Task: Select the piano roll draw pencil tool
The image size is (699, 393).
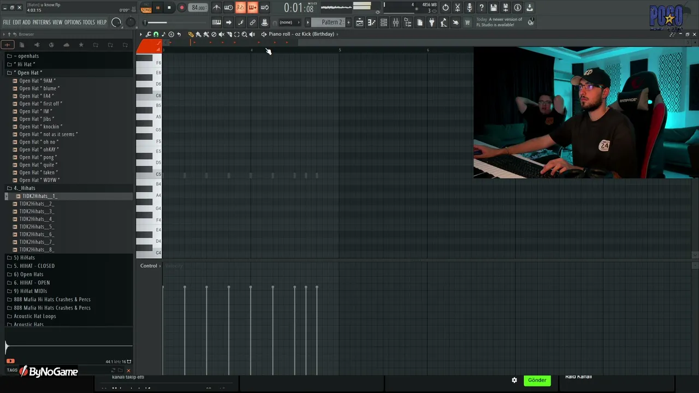Action: click(x=191, y=34)
